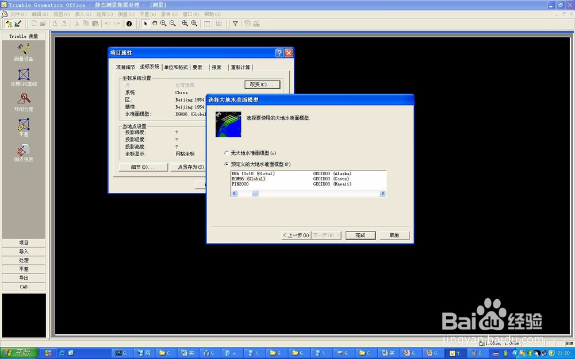Viewport: 575px width, 359px height.
Task: Open the 帮助(H) menu
Action: (x=212, y=14)
